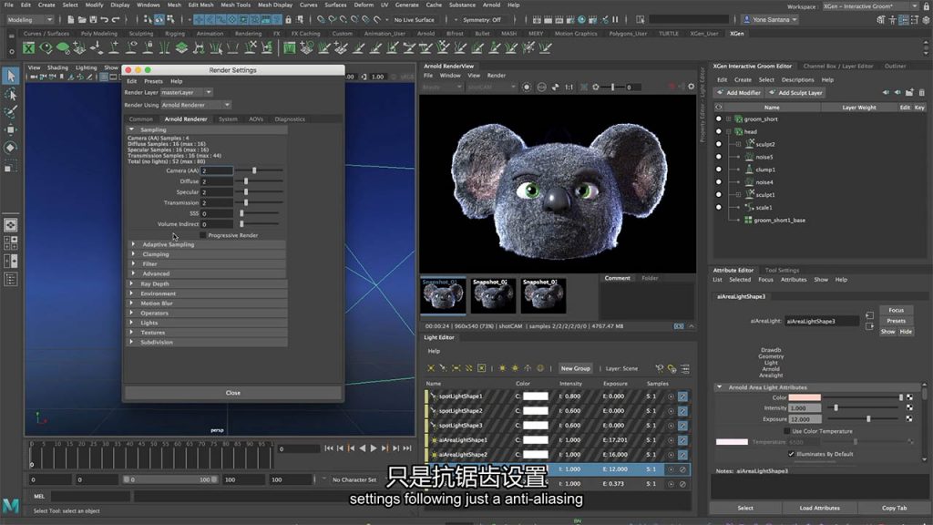
Task: Click the trash icon in XGen Groom Editor
Action: (x=922, y=93)
